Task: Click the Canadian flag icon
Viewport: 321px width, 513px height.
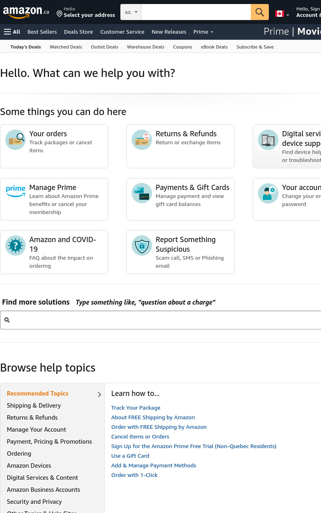Action: tap(280, 14)
